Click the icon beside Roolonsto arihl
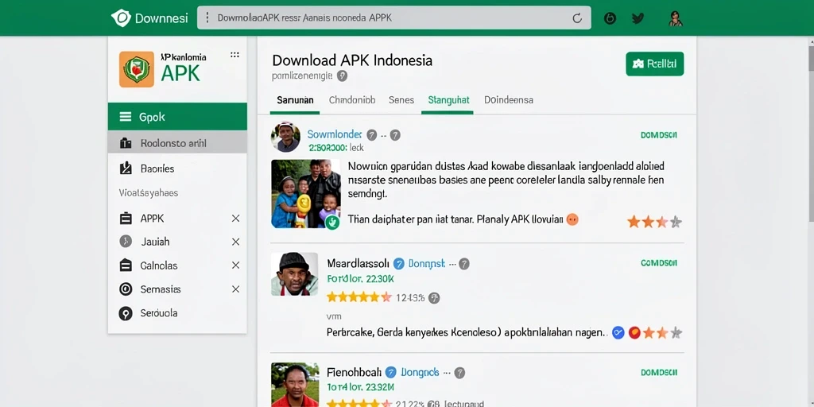 126,143
